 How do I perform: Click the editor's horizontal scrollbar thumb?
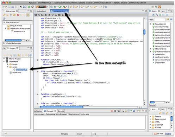tap(62, 107)
